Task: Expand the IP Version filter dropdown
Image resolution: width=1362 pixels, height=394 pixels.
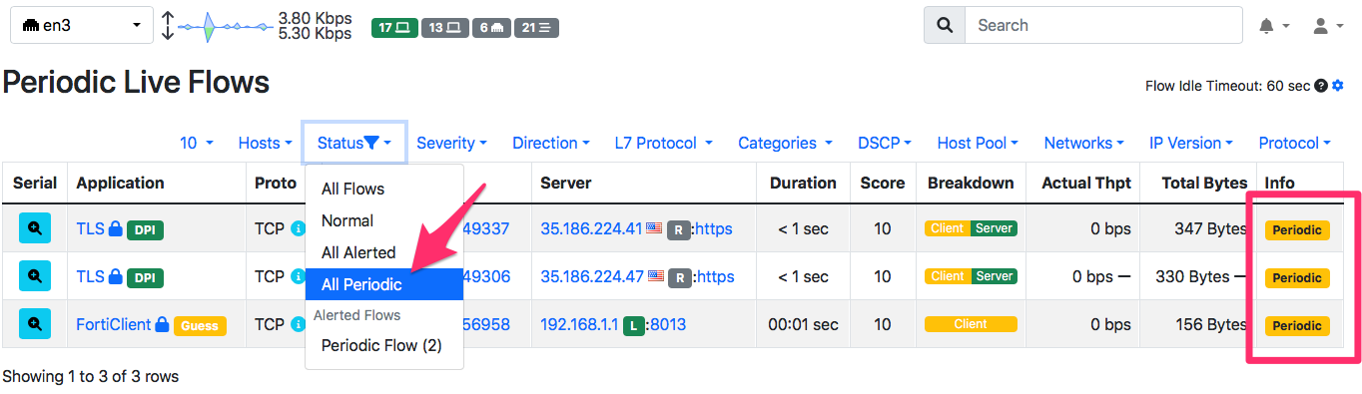Action: (1190, 143)
